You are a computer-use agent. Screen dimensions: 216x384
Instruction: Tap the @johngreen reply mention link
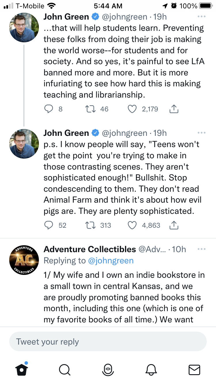pyautogui.click(x=111, y=261)
